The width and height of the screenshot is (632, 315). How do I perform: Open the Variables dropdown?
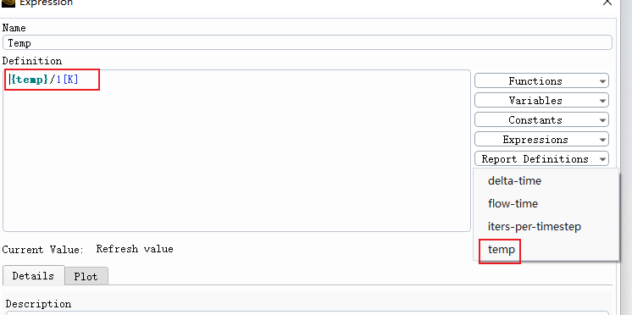(541, 100)
